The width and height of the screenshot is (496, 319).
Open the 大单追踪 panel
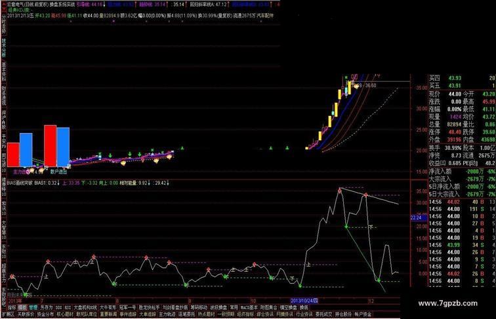(x=148, y=314)
